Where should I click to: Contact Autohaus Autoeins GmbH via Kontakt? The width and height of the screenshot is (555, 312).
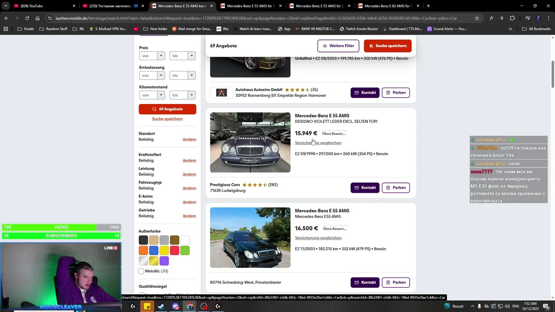pyautogui.click(x=365, y=93)
